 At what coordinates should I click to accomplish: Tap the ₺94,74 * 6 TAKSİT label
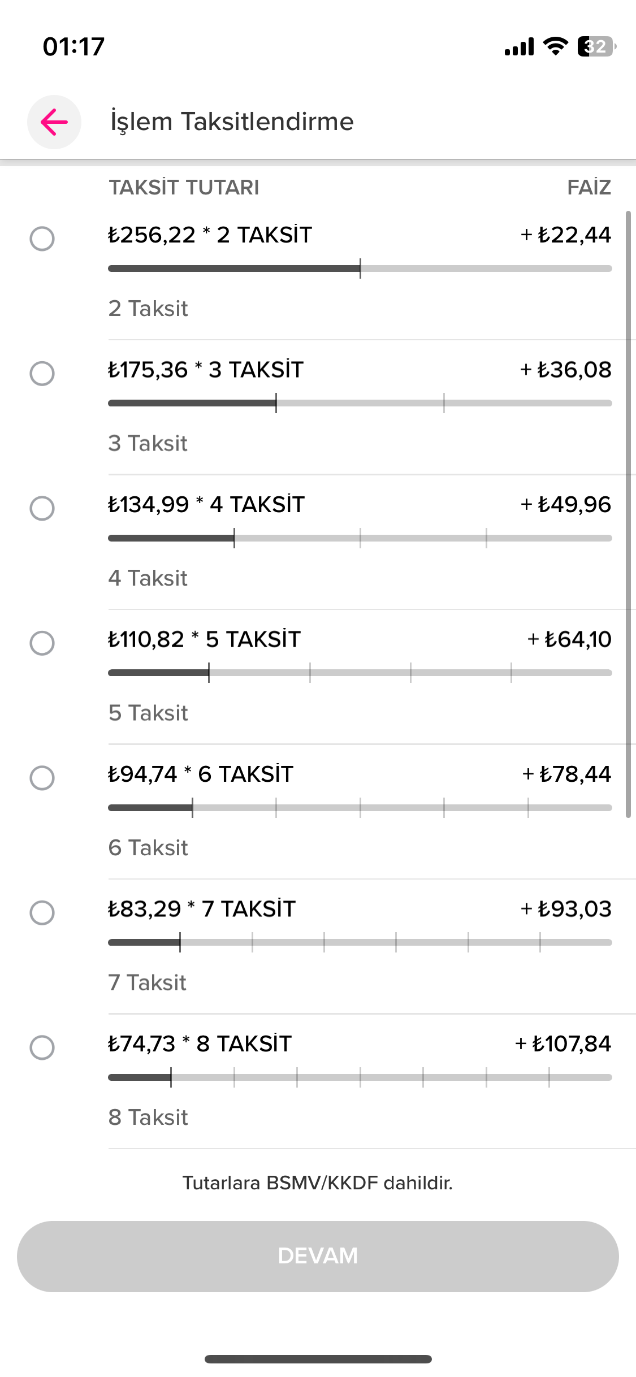201,774
